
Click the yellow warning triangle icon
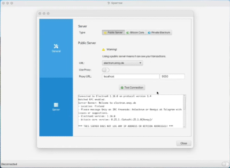pos(103,49)
